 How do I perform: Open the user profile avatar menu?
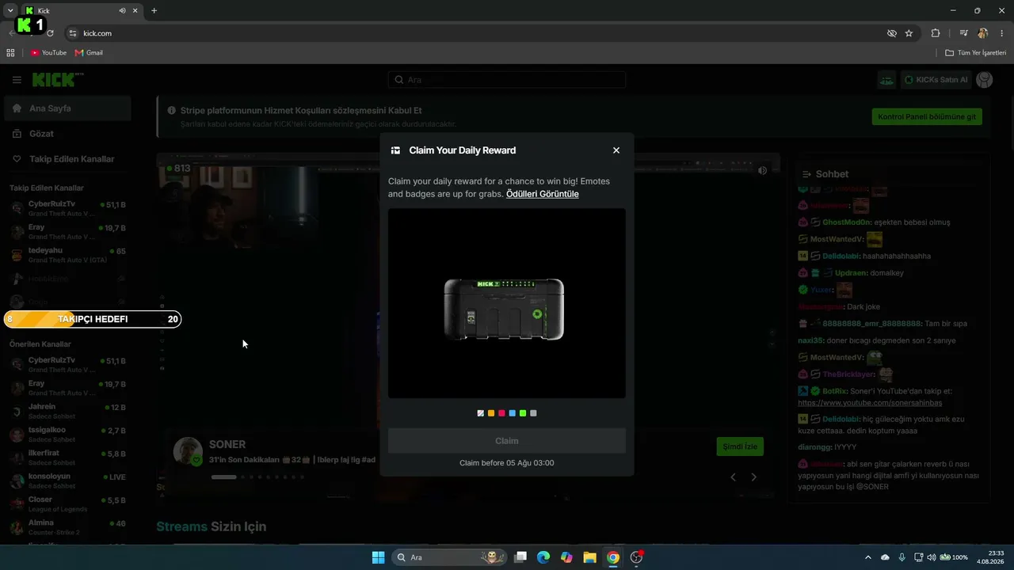tap(985, 80)
